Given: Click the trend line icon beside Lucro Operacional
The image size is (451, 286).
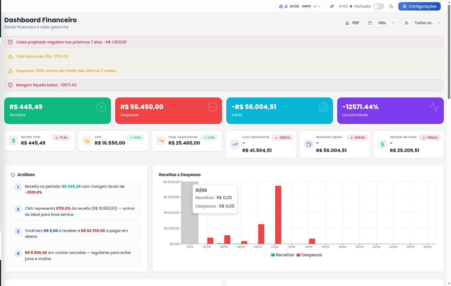Looking at the screenshot, I should (x=235, y=144).
